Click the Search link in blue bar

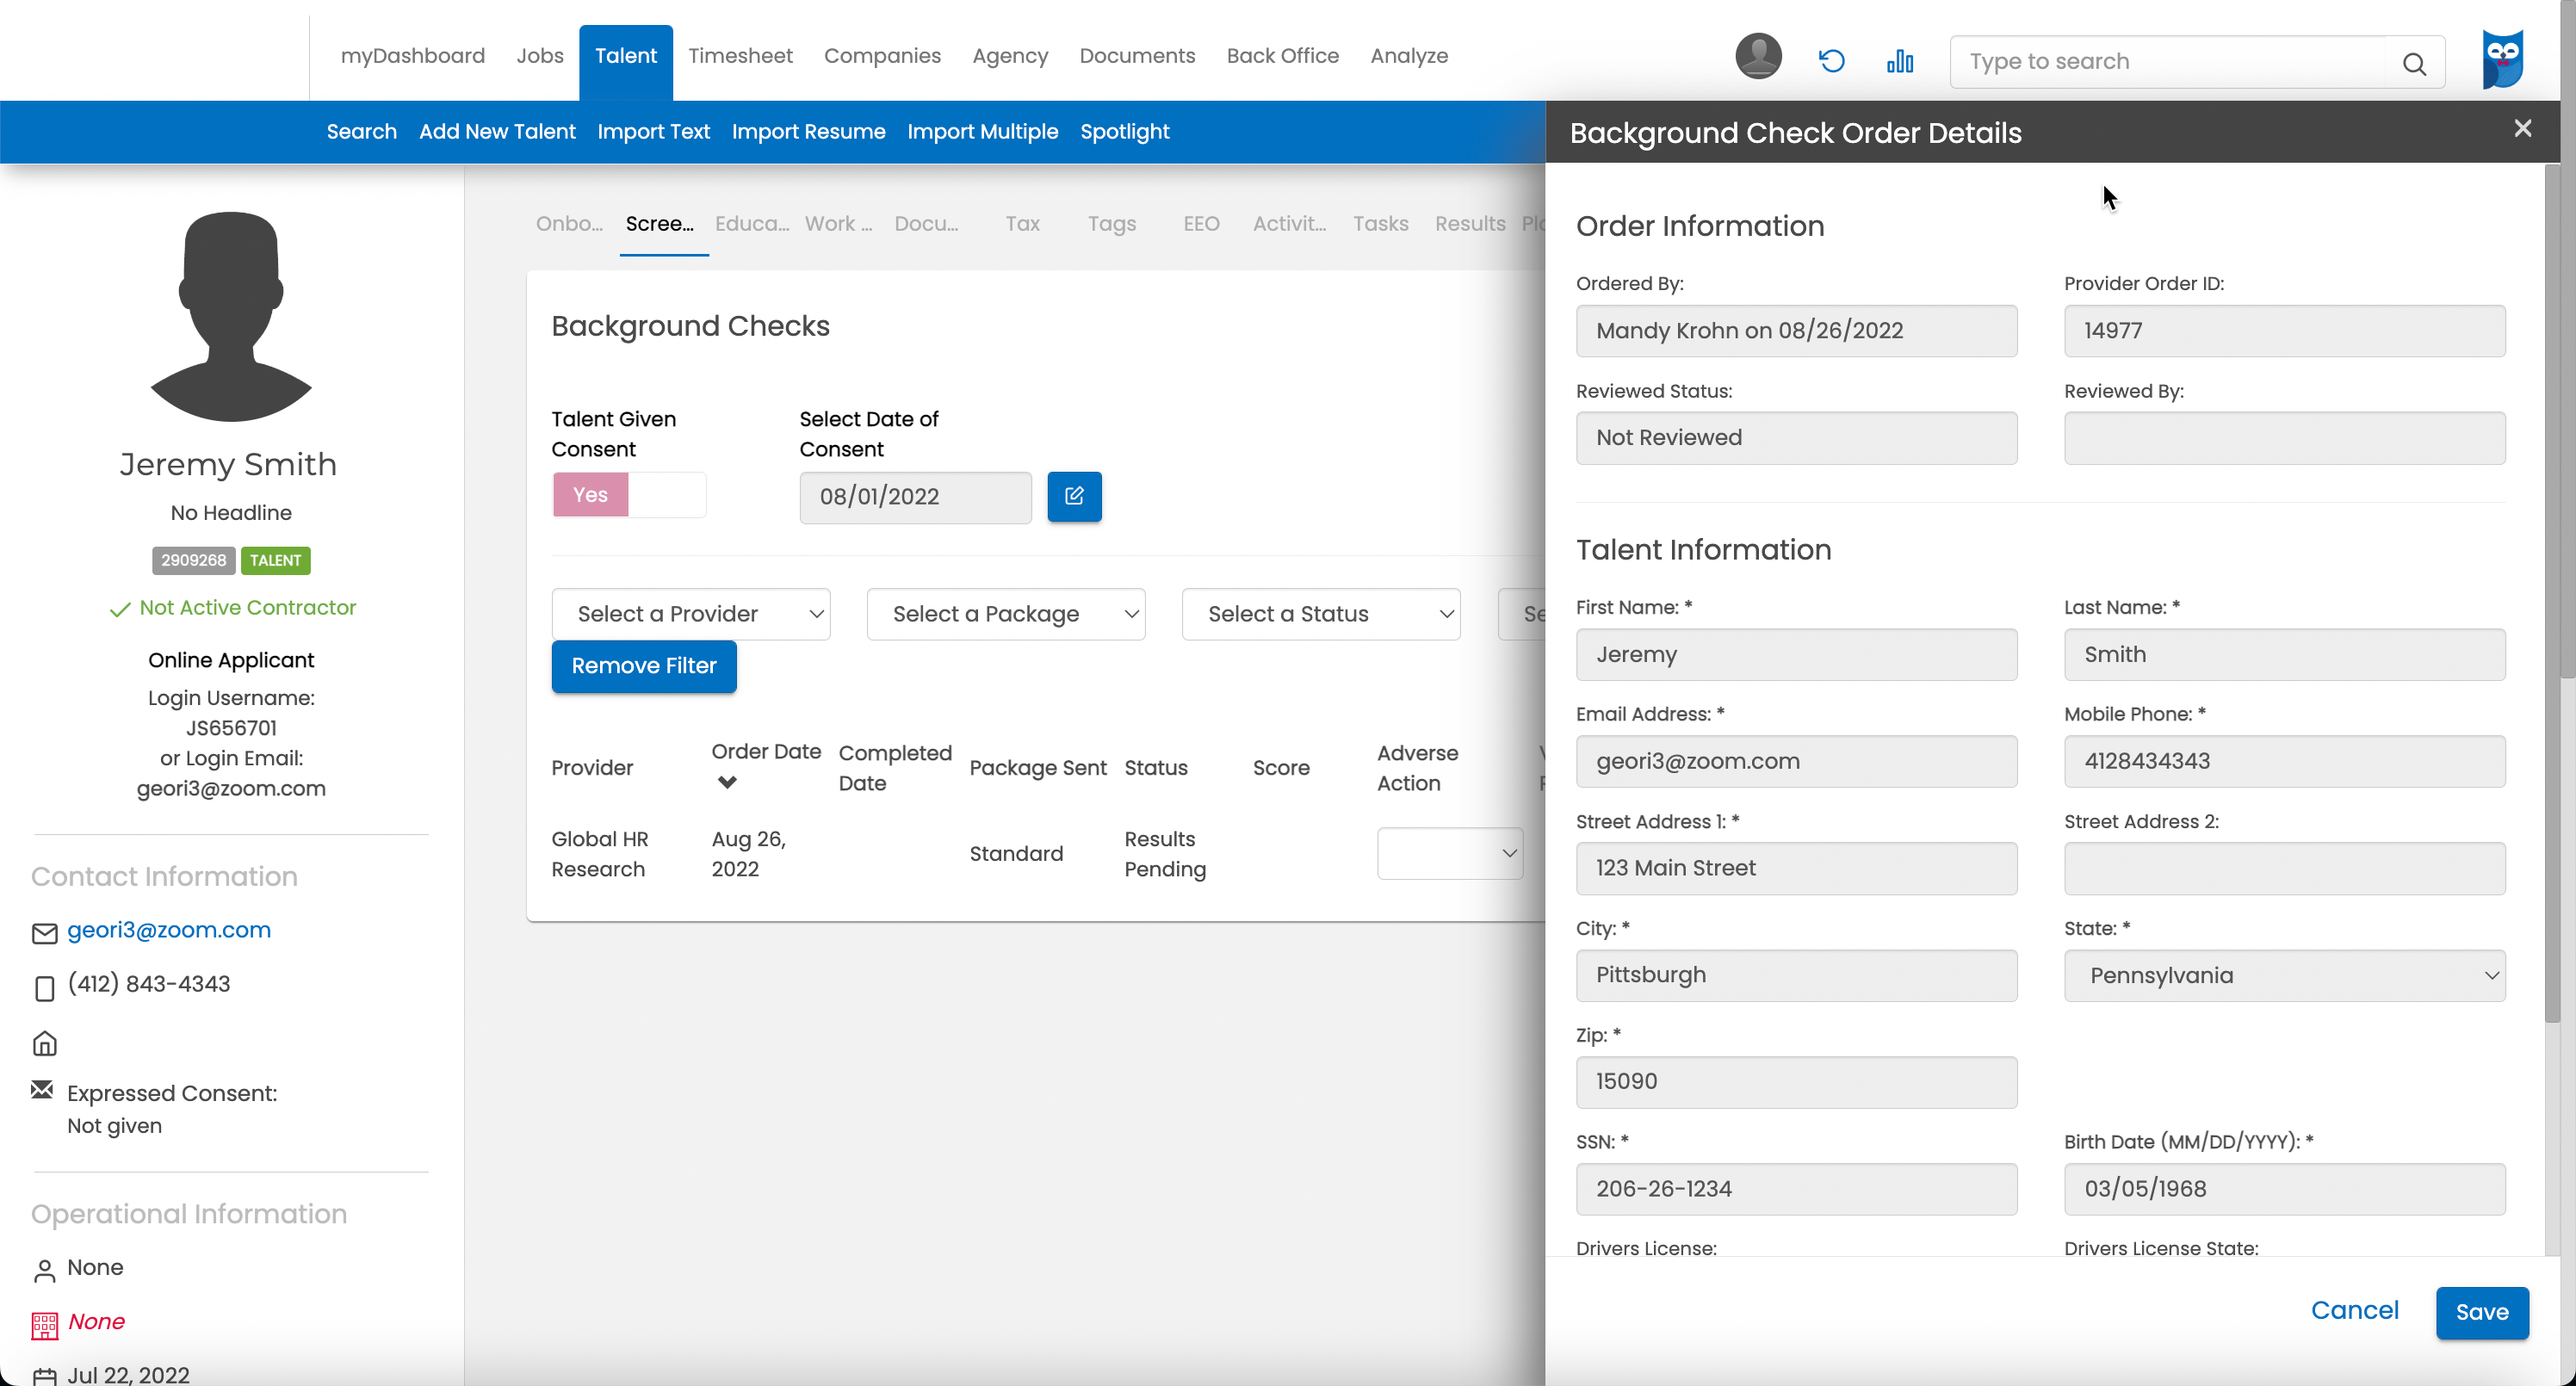coord(361,131)
